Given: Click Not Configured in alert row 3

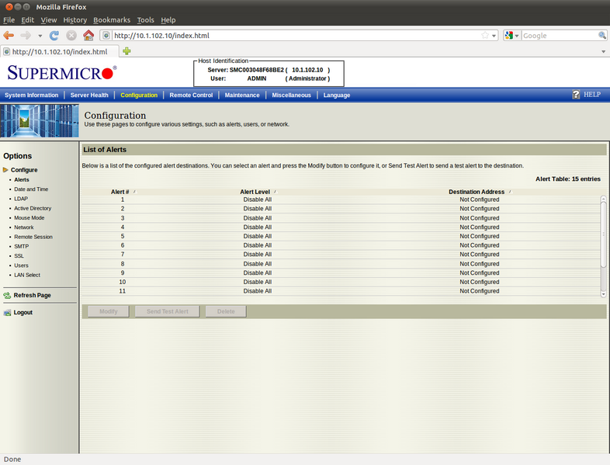Looking at the screenshot, I should click(x=480, y=218).
